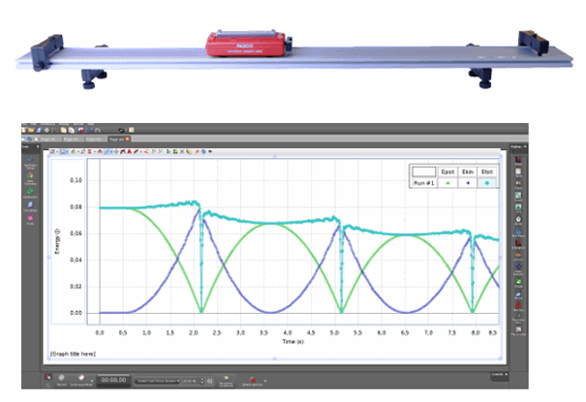Click the Time (s) x-axis label
This screenshot has width=586, height=402.
point(295,342)
